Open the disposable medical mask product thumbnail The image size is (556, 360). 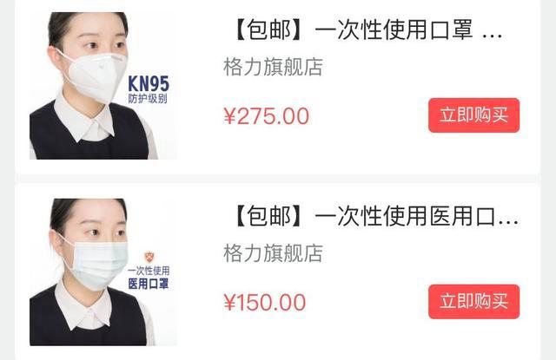[103, 272]
